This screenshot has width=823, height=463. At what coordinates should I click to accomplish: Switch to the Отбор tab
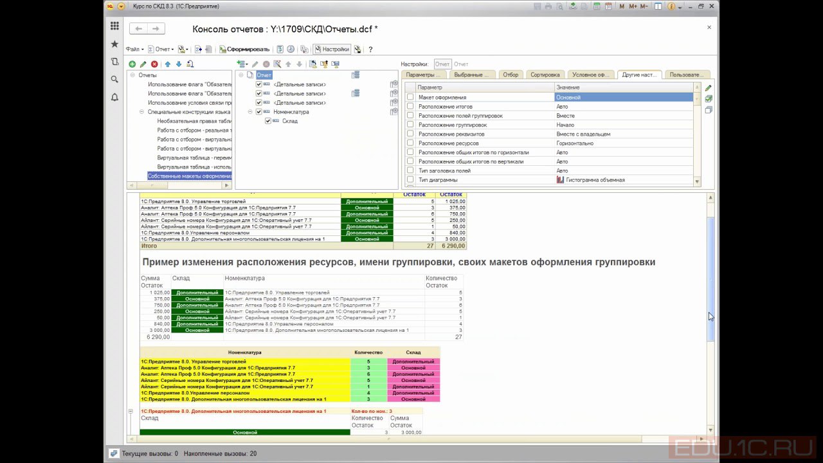pyautogui.click(x=511, y=75)
